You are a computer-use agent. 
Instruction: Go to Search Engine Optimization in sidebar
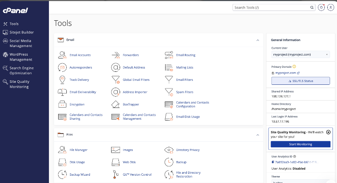click(21, 71)
